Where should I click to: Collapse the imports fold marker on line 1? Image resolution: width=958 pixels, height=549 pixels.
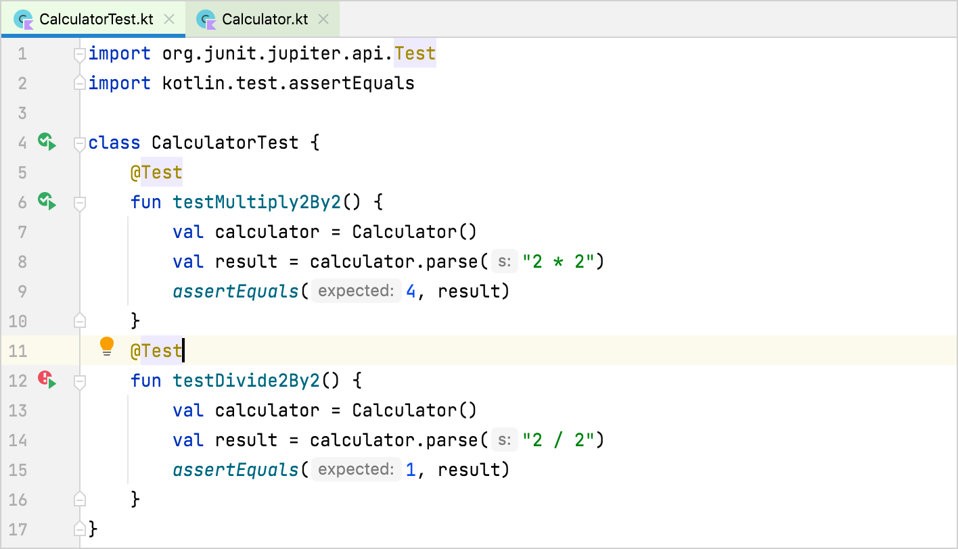point(80,54)
